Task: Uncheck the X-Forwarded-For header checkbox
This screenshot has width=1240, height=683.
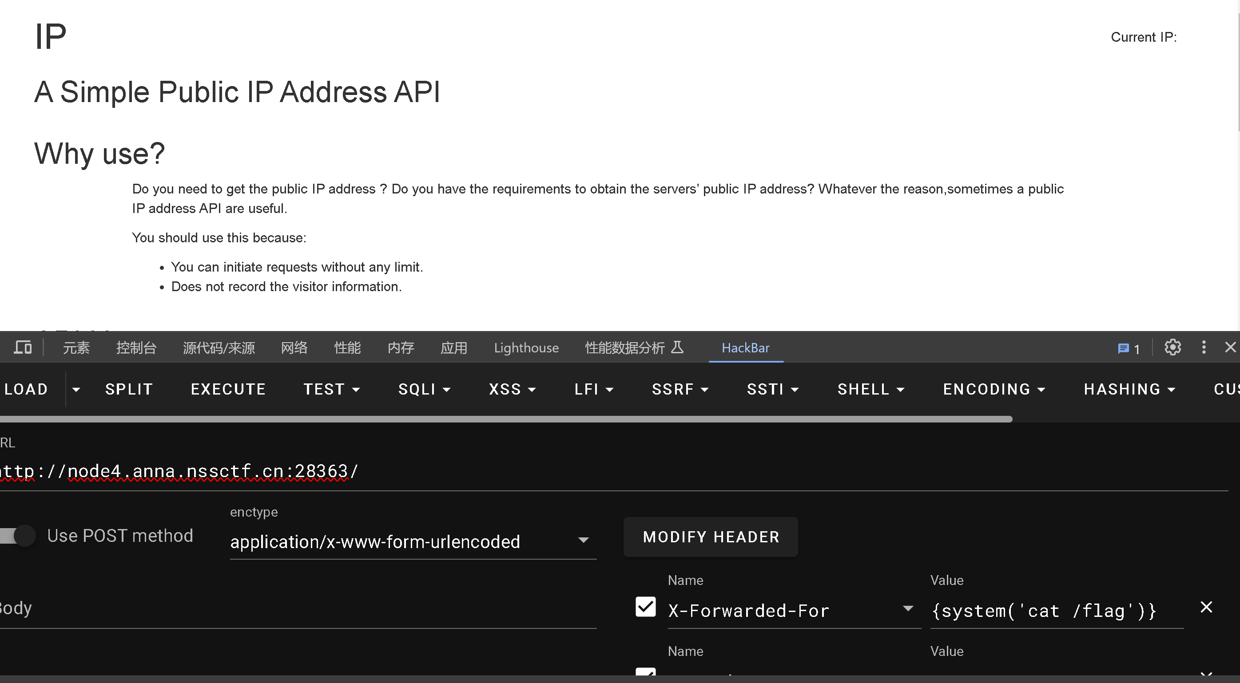Action: (x=645, y=607)
